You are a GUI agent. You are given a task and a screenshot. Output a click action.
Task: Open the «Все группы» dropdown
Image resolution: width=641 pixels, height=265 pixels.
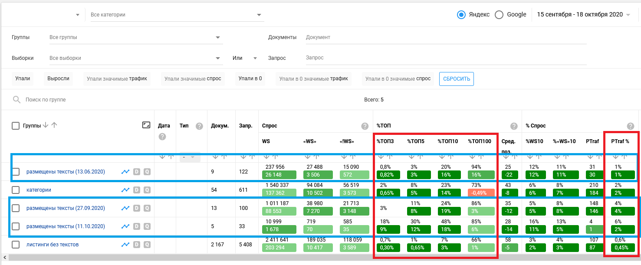tap(135, 37)
